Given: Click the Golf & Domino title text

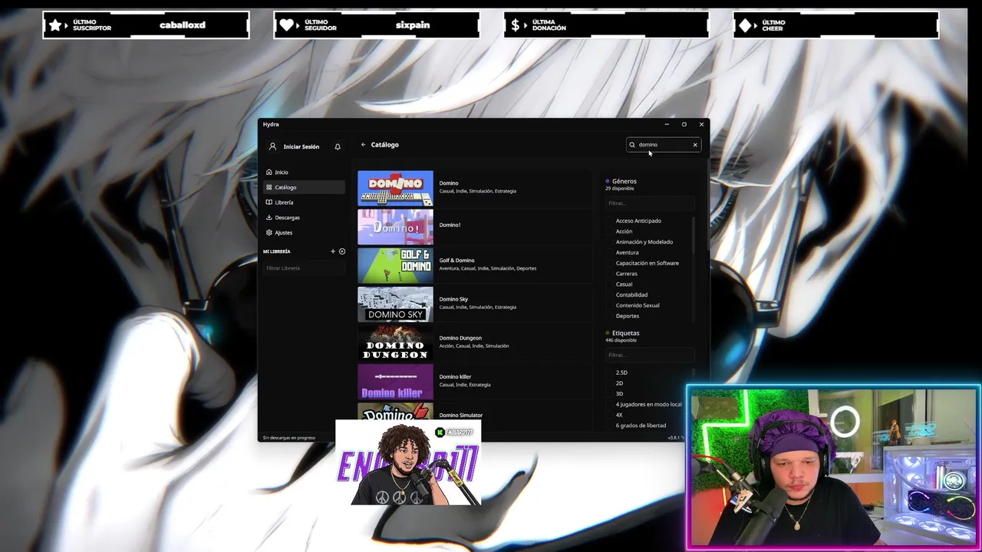Looking at the screenshot, I should (456, 261).
